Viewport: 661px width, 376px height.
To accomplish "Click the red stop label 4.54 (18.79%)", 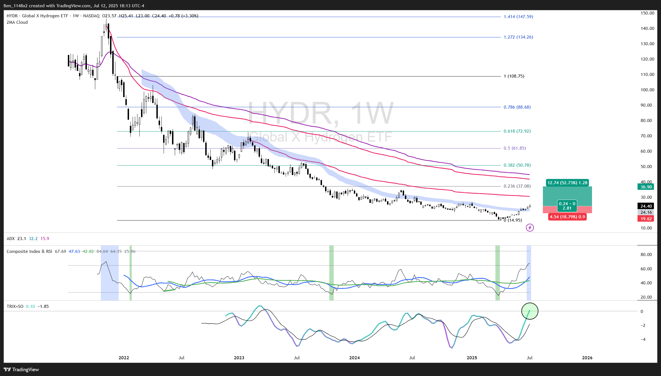I will [567, 217].
